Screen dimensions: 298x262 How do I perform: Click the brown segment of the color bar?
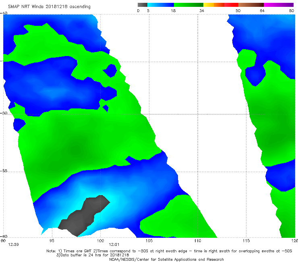pos(251,5)
